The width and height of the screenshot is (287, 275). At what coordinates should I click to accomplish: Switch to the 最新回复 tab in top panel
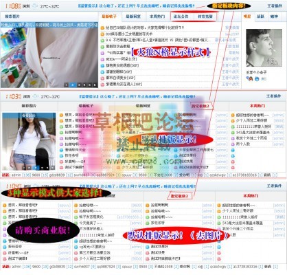(133, 16)
